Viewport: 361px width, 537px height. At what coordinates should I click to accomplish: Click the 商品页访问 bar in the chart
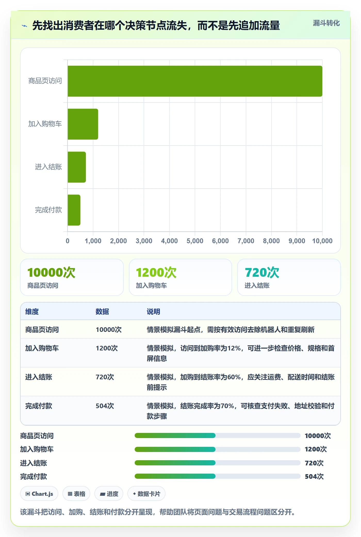[195, 81]
